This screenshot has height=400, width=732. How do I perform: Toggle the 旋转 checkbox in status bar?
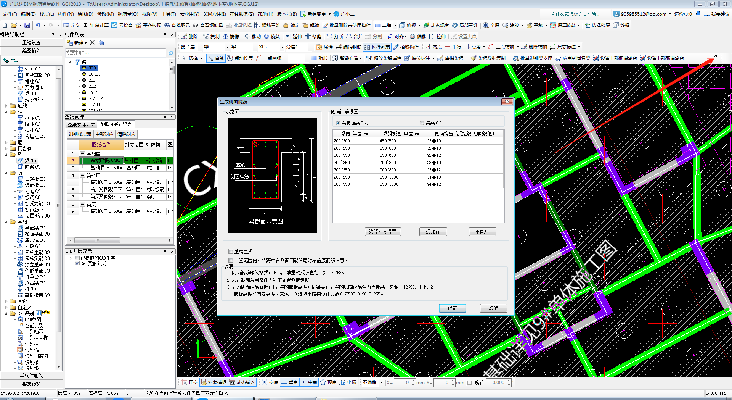[469, 382]
